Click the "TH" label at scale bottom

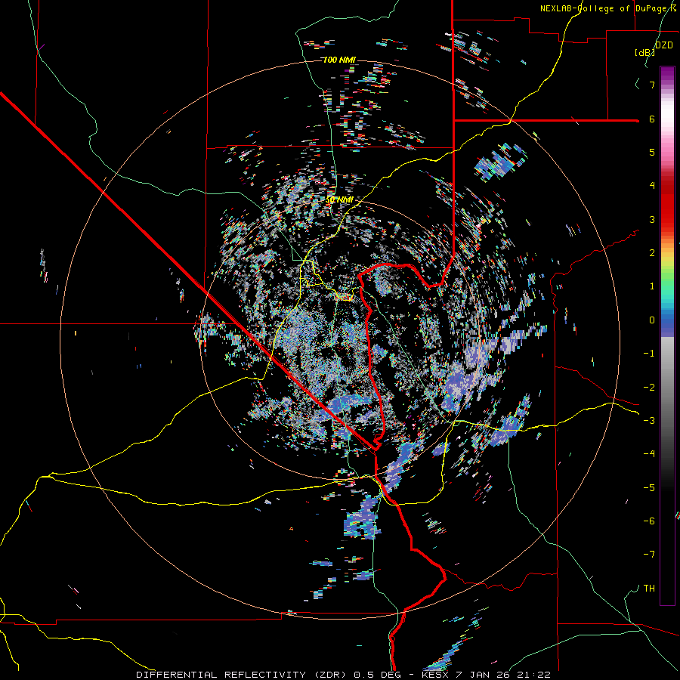(649, 589)
